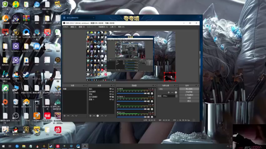The image size is (266, 149).
Task: Increase the transition duration with up stepper
Action: (176, 95)
